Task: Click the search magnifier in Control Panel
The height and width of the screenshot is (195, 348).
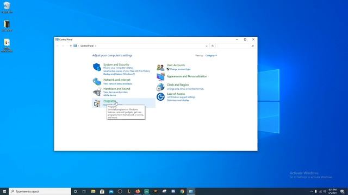Action: (252, 46)
